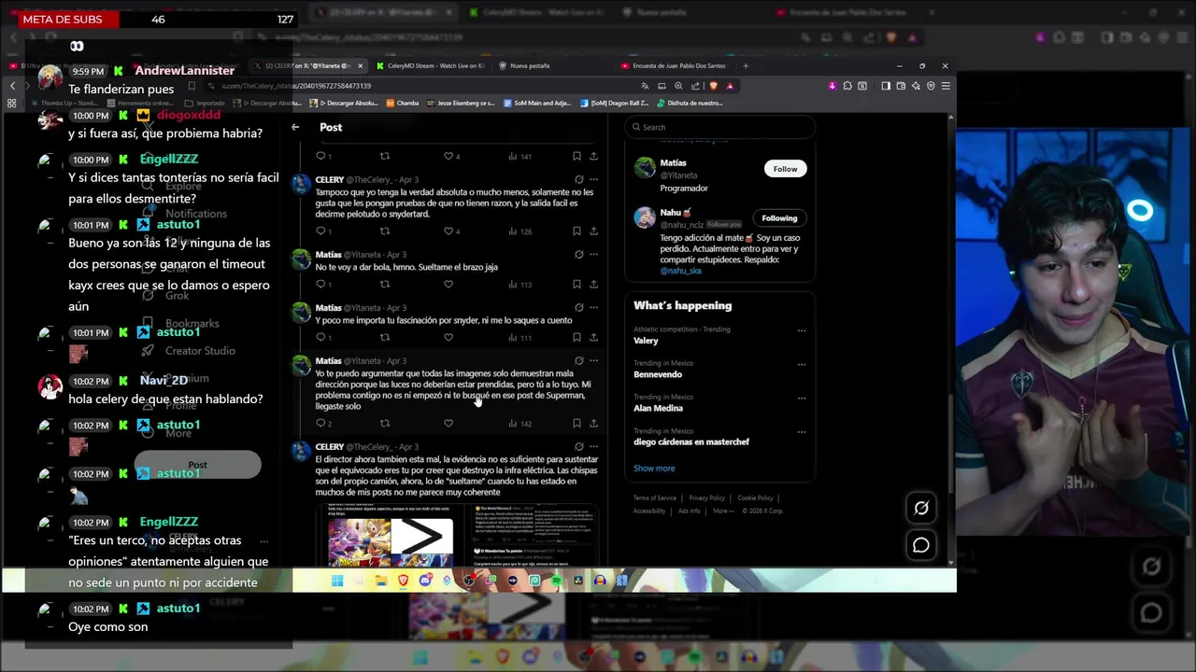1196x672 pixels.
Task: Click Show more under What's happening
Action: 654,469
